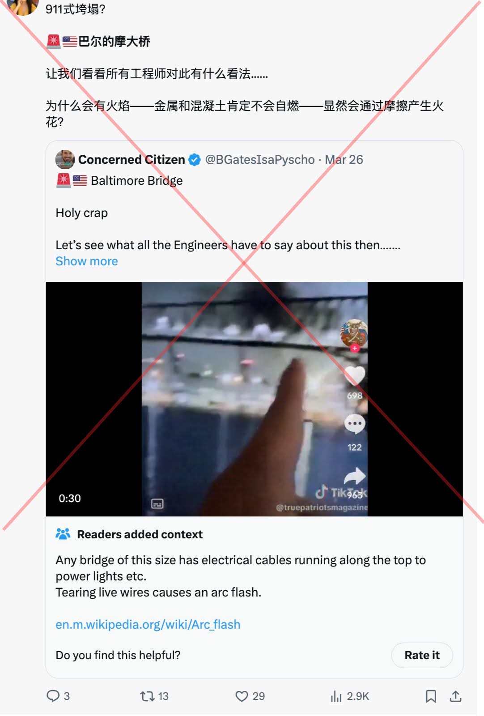Click the reply comment icon
This screenshot has height=716, width=484.
(53, 696)
